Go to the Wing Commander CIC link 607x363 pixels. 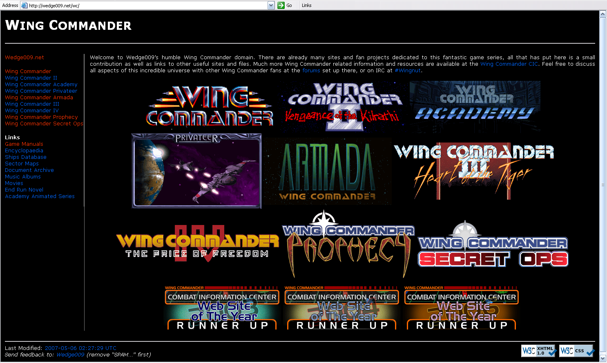[509, 64]
